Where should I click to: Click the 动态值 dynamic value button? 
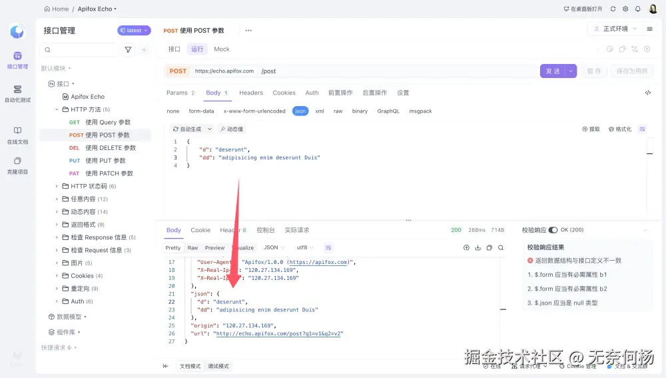(232, 129)
